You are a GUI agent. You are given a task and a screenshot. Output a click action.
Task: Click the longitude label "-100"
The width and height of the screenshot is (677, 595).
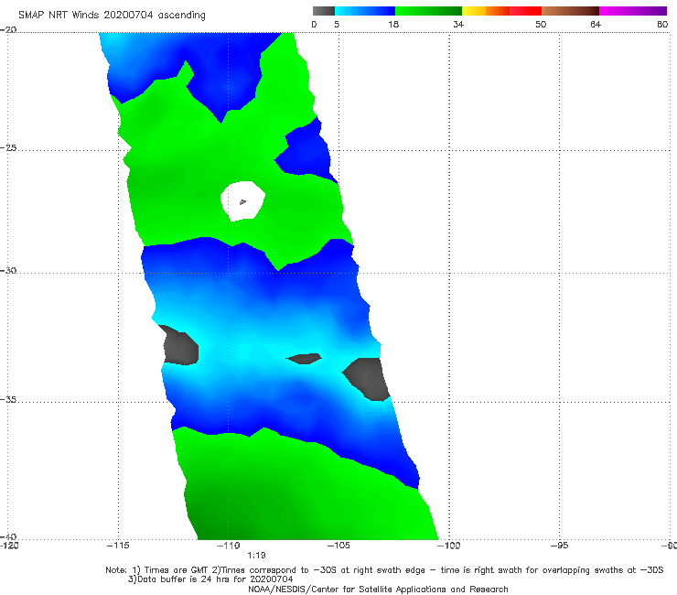point(448,546)
